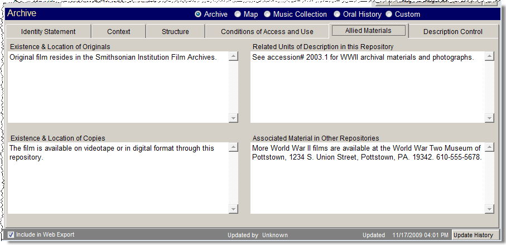Click scroll up arrow in Related Units of Description
The width and height of the screenshot is (506, 245).
[x=489, y=56]
